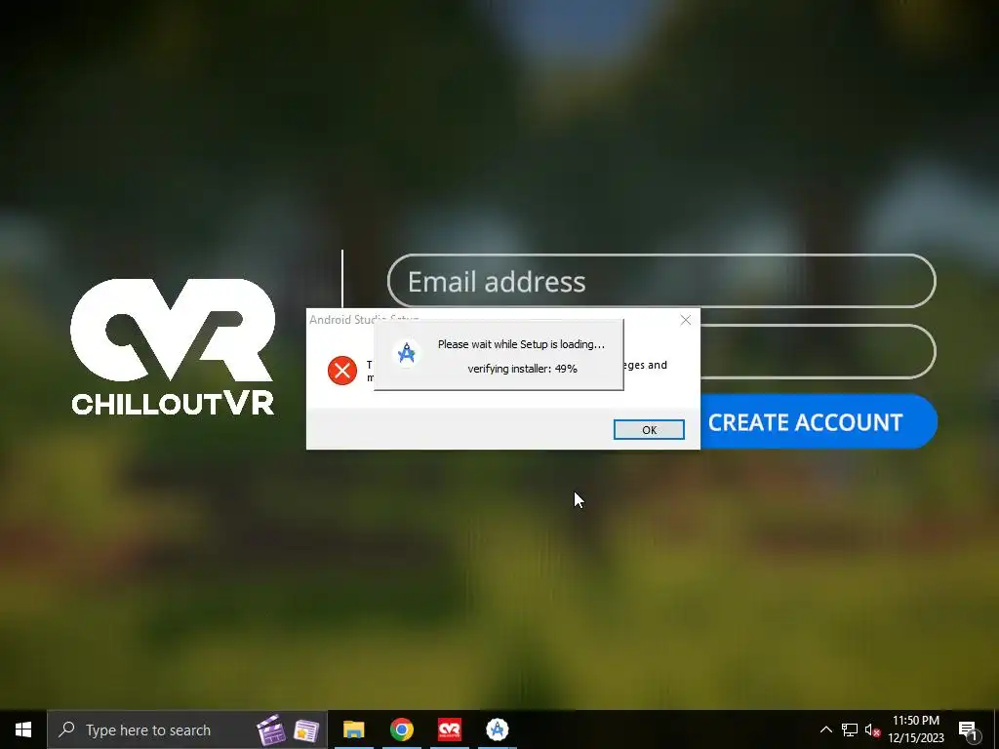
Task: Open the Windows Start menu
Action: point(23,729)
